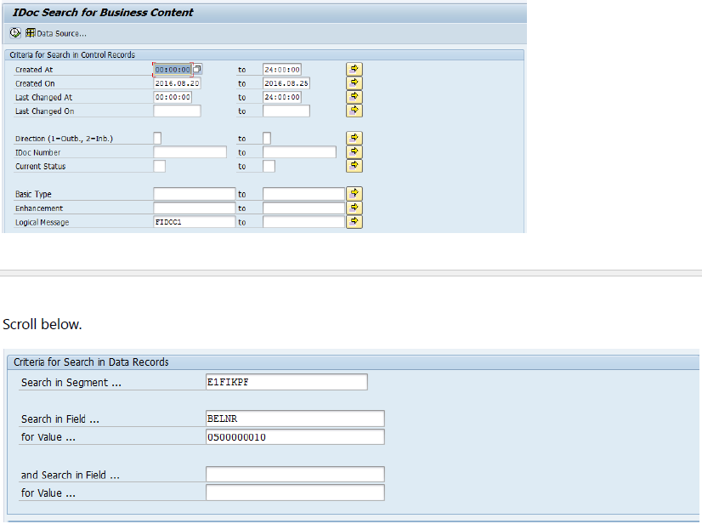Viewport: 702px width, 524px height.
Task: Open multiple selection for Basic Type
Action: pos(354,194)
